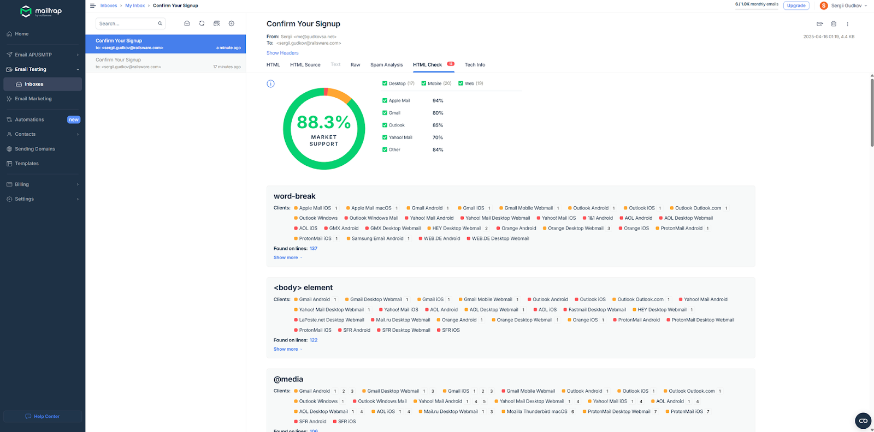Switch to the HTML Source tab

pyautogui.click(x=305, y=65)
